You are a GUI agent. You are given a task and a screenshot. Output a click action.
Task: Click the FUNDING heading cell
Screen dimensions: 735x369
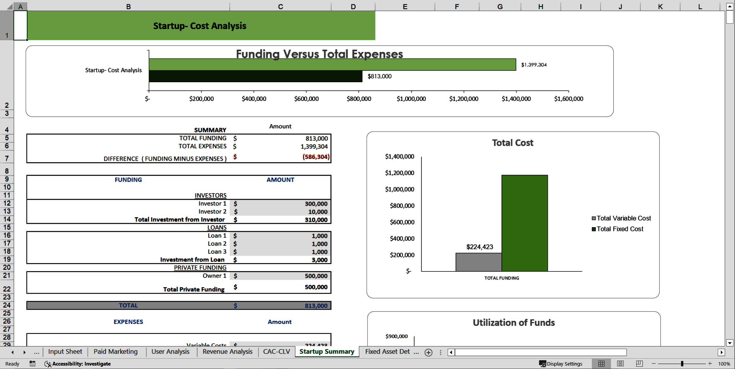coord(128,180)
